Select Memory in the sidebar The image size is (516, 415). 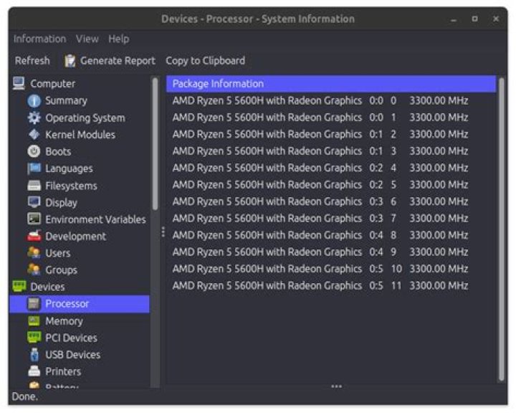coord(64,321)
